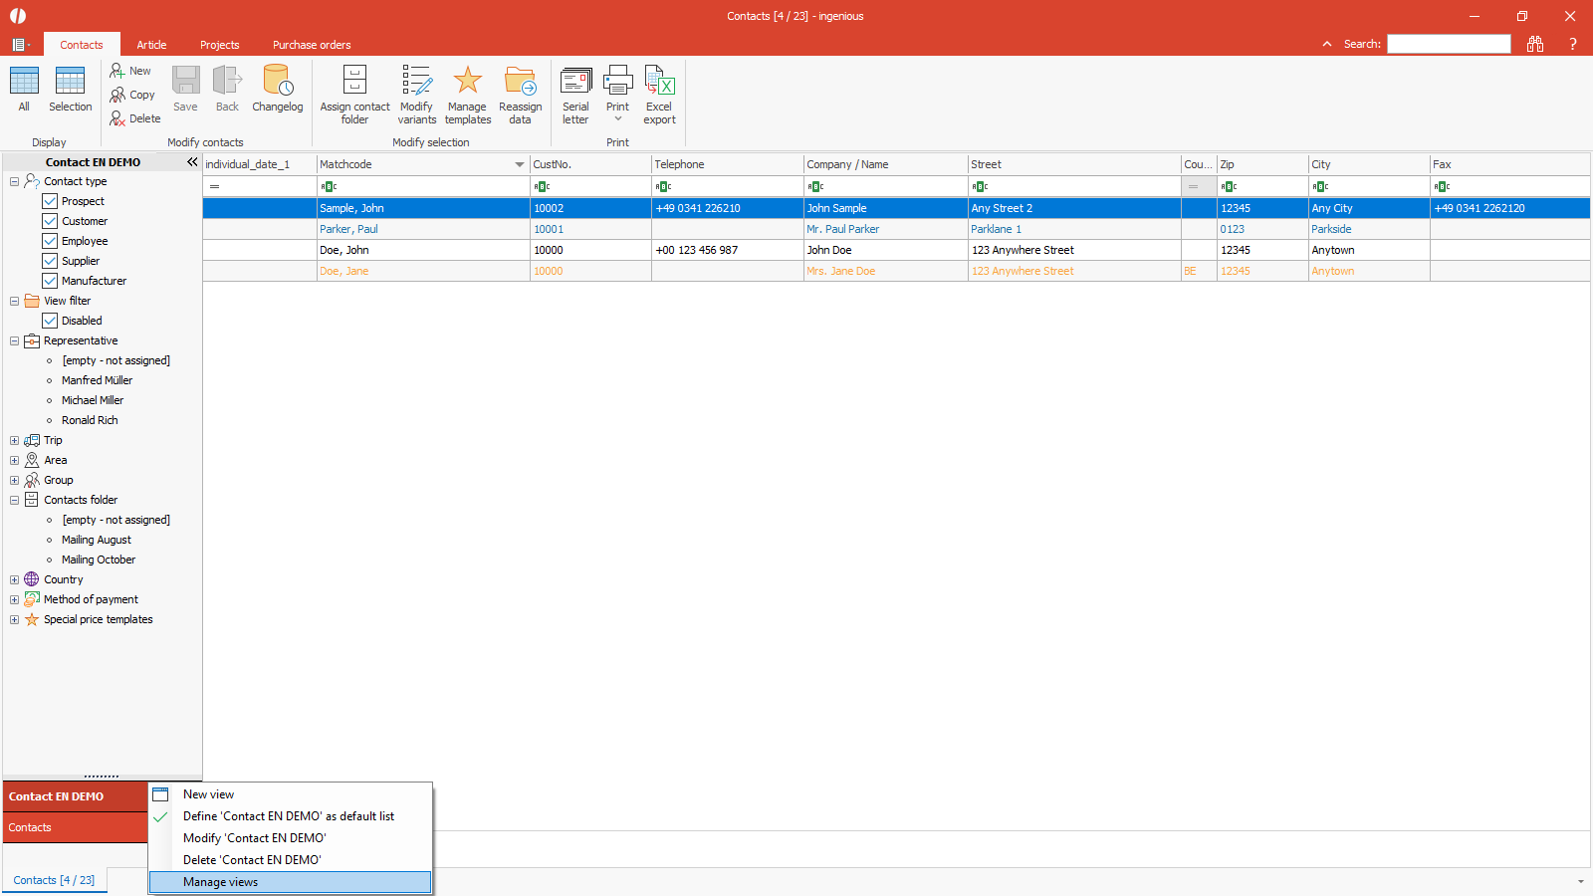
Task: Toggle the Supplier checkbox
Action: (x=50, y=261)
